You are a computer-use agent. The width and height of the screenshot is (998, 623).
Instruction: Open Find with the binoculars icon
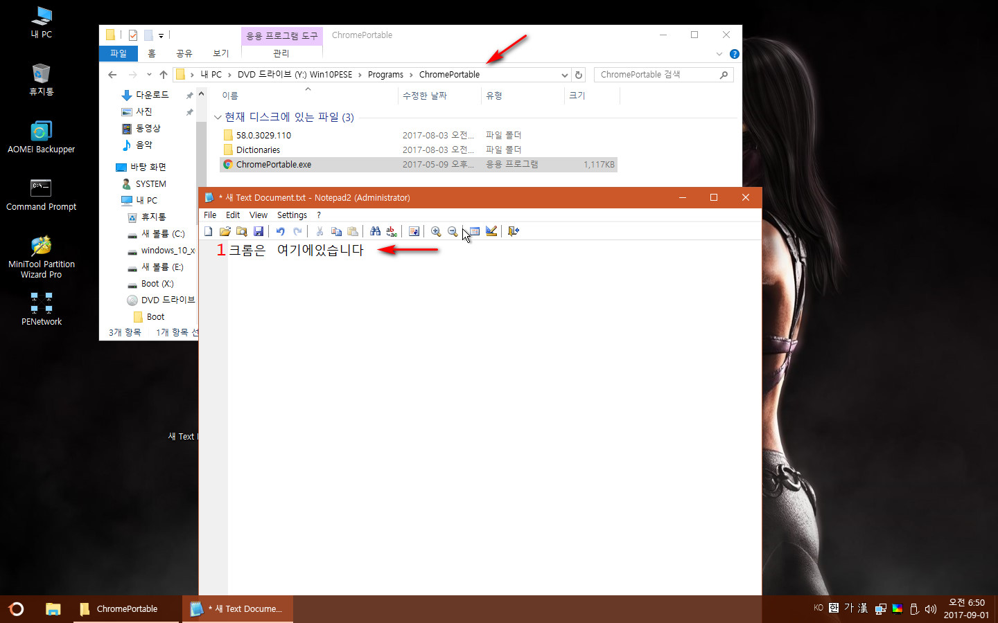375,231
